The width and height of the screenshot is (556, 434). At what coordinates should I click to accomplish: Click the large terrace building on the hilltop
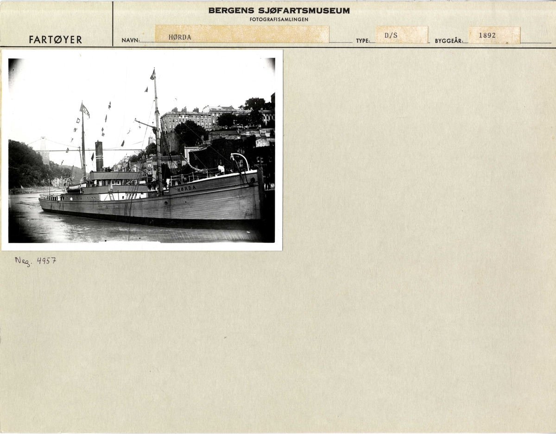(186, 119)
